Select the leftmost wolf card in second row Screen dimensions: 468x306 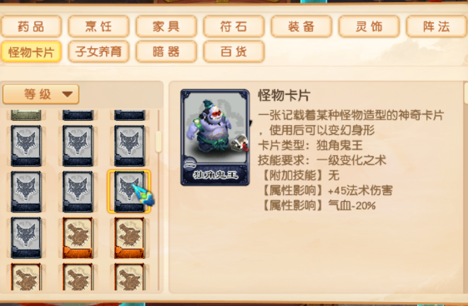tap(26, 192)
